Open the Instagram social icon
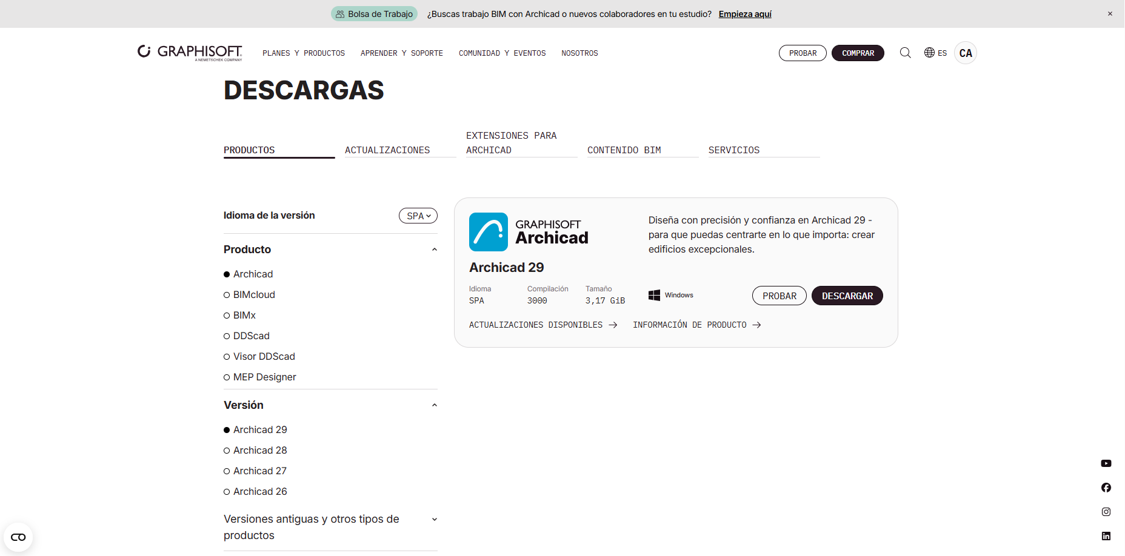1125x556 pixels. tap(1106, 512)
